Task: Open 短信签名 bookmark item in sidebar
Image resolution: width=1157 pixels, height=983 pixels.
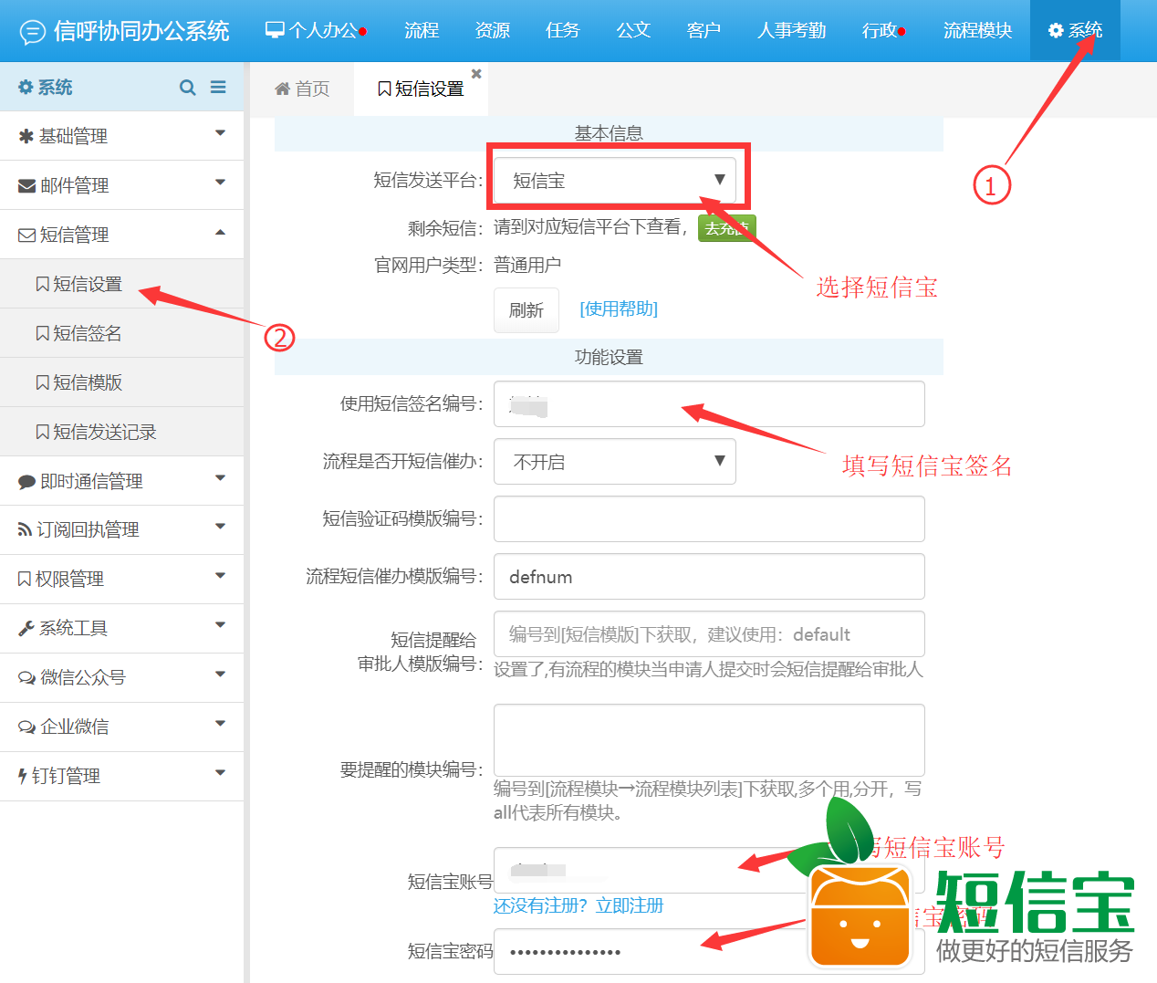Action: tap(78, 333)
